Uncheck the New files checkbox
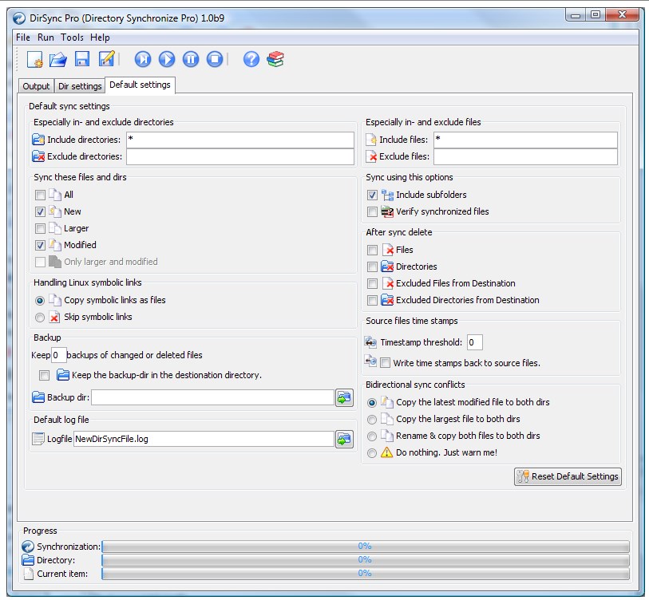649x600 pixels. coord(40,212)
